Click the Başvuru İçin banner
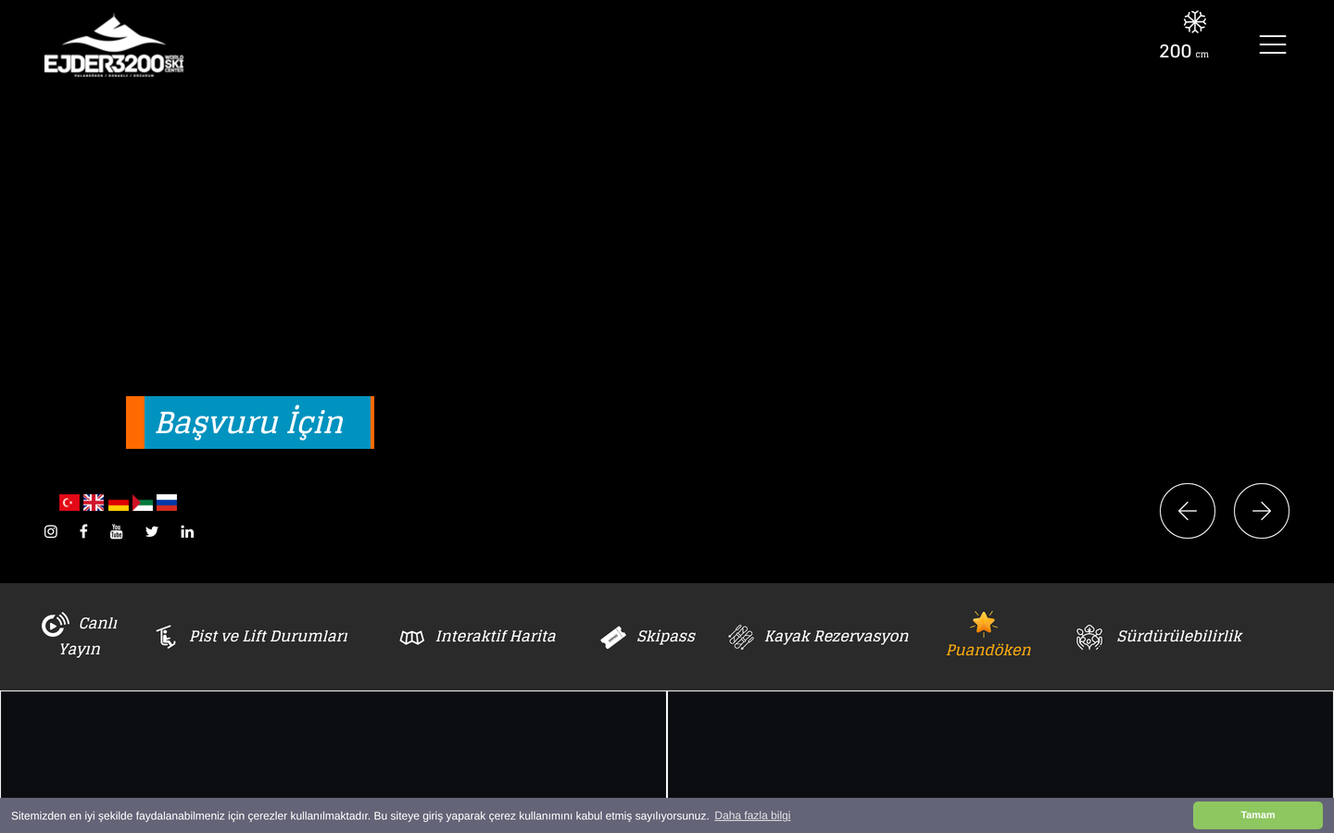The width and height of the screenshot is (1334, 833). 250,423
